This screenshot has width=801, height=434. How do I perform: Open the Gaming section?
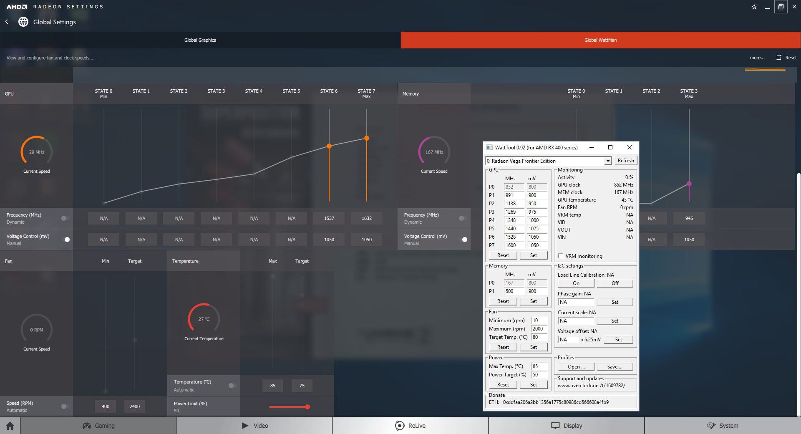98,426
